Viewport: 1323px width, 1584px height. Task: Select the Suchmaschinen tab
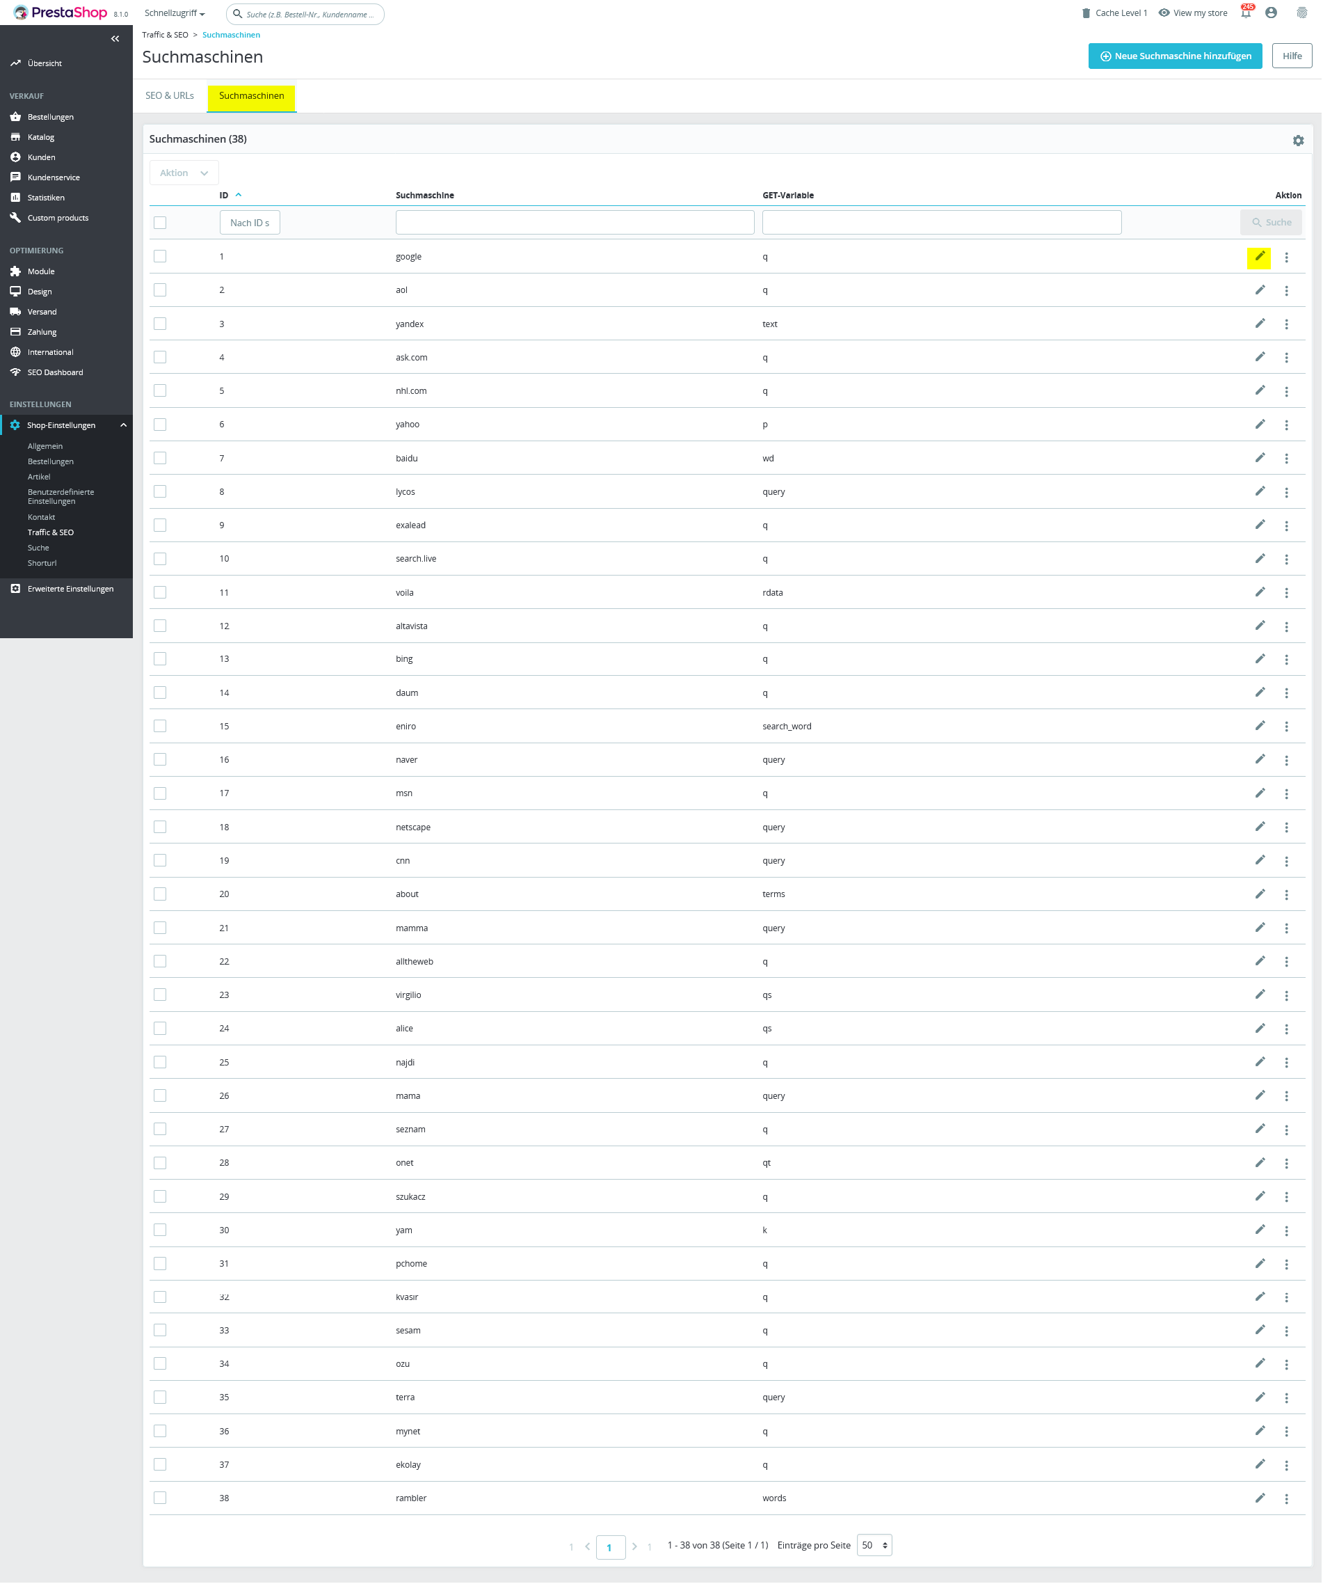[x=252, y=96]
